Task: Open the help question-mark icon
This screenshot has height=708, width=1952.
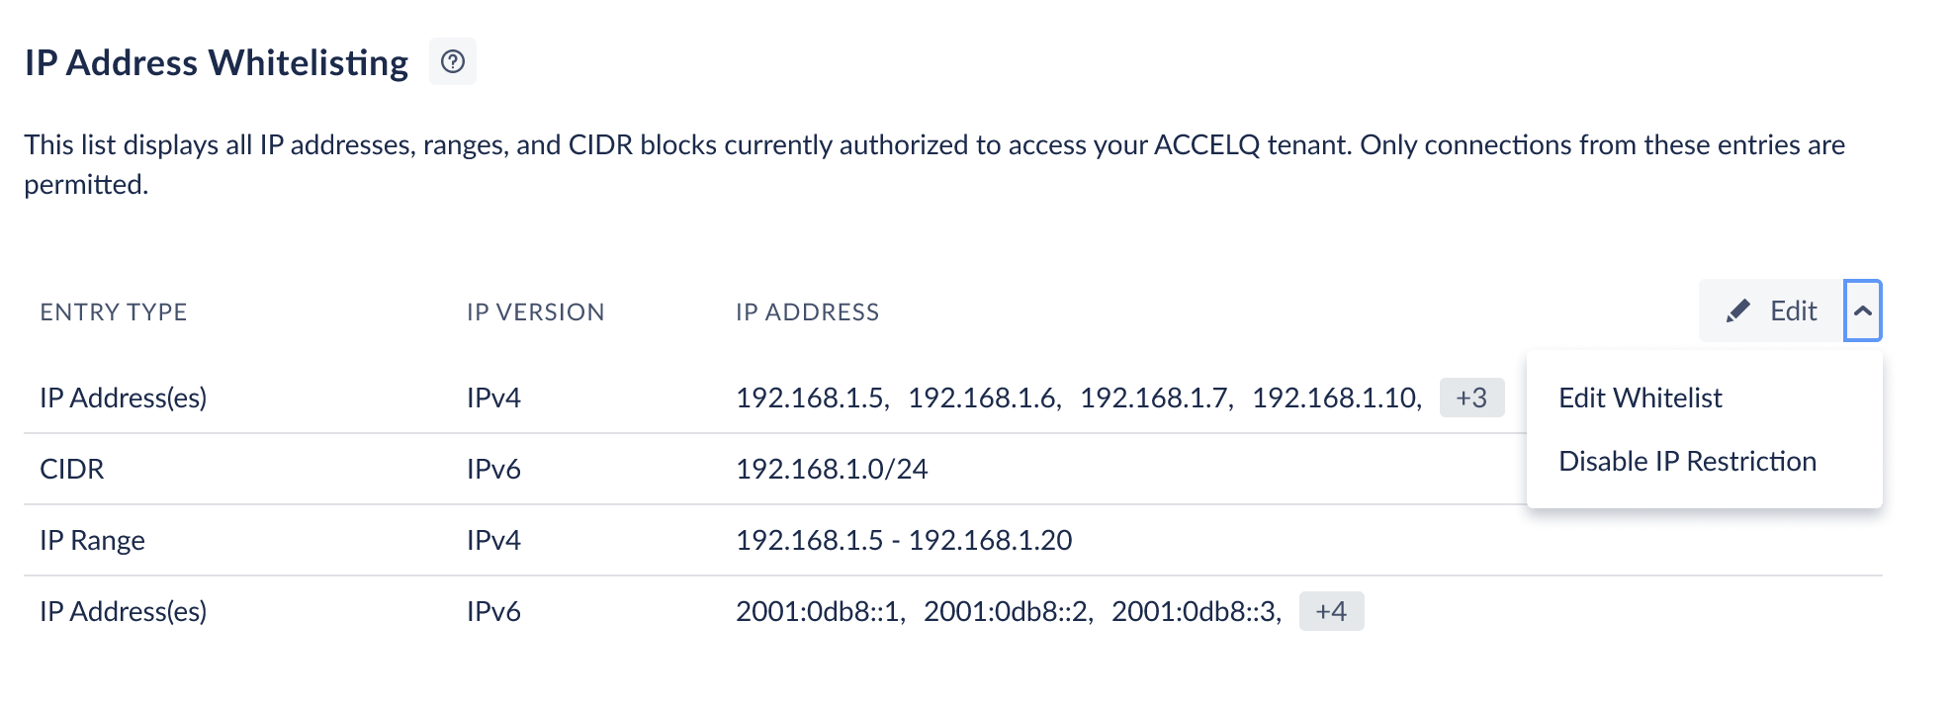Action: tap(453, 61)
